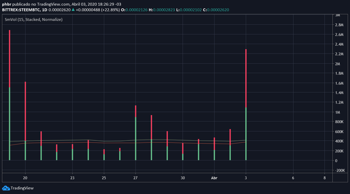The width and height of the screenshot is (350, 194).
Task: Click the tallest leftmost volume bar
Action: pyautogui.click(x=9, y=95)
